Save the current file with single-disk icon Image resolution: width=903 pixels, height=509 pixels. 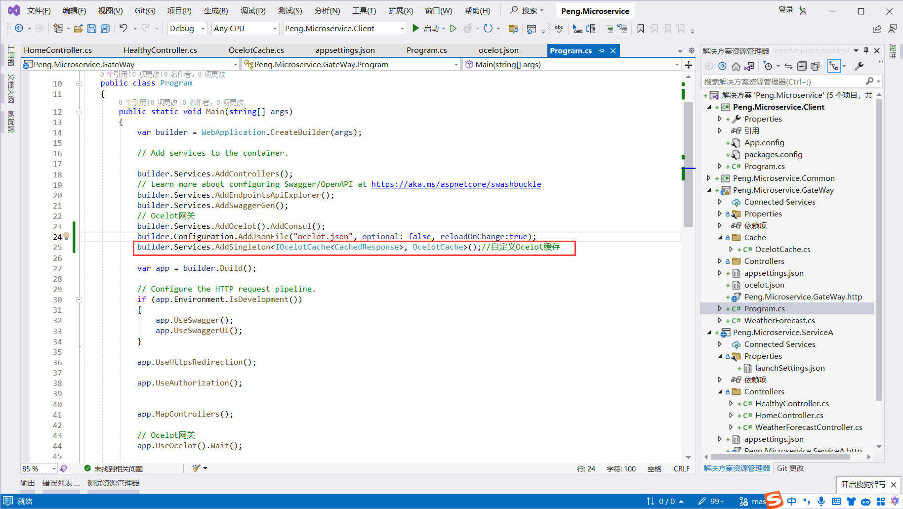pyautogui.click(x=92, y=28)
